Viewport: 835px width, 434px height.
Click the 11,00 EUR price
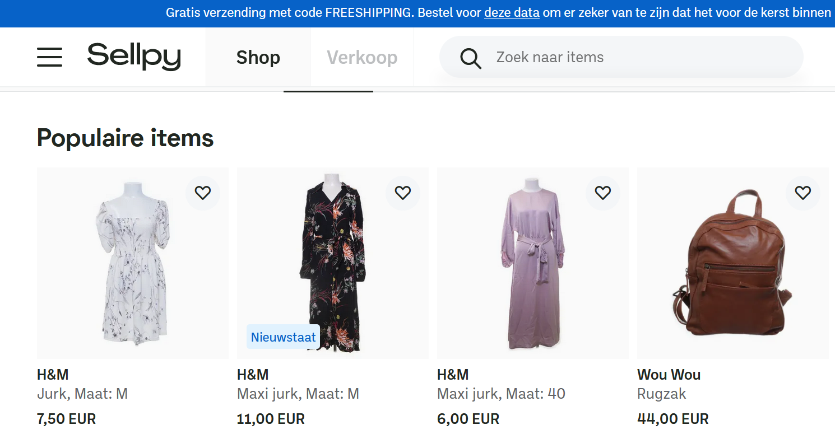coord(271,419)
